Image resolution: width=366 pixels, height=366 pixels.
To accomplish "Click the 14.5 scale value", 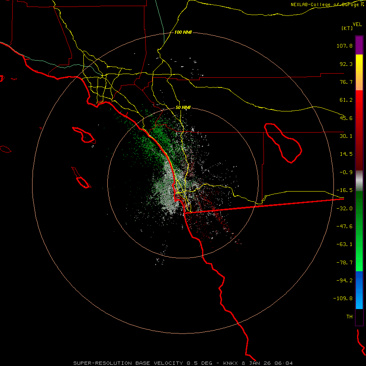I will click(x=346, y=154).
